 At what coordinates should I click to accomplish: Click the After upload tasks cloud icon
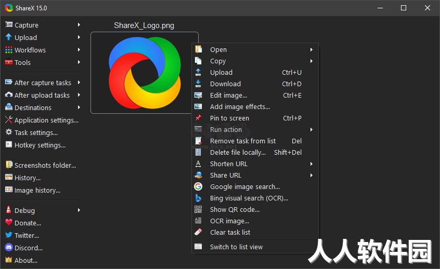9,95
